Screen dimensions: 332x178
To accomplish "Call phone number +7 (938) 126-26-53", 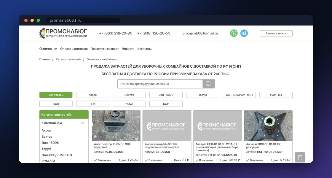I will (x=154, y=33).
